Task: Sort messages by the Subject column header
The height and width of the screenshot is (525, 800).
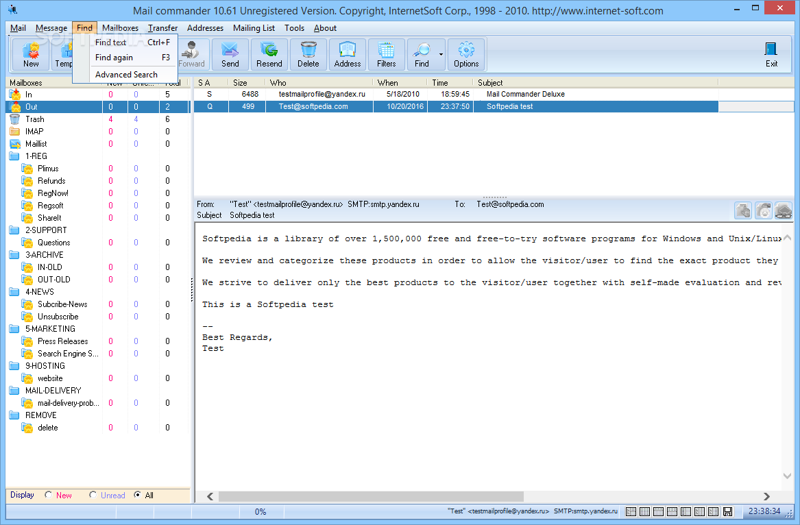Action: 596,83
